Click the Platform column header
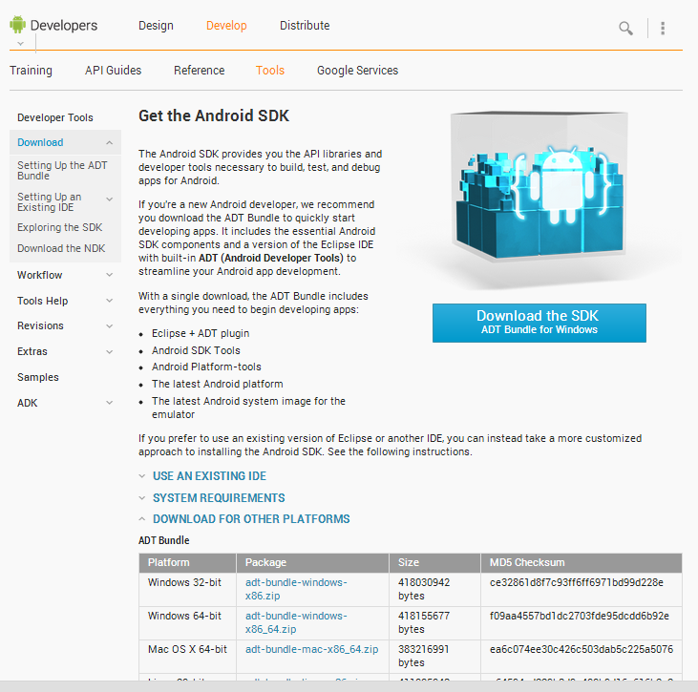698x692 pixels. (x=187, y=563)
